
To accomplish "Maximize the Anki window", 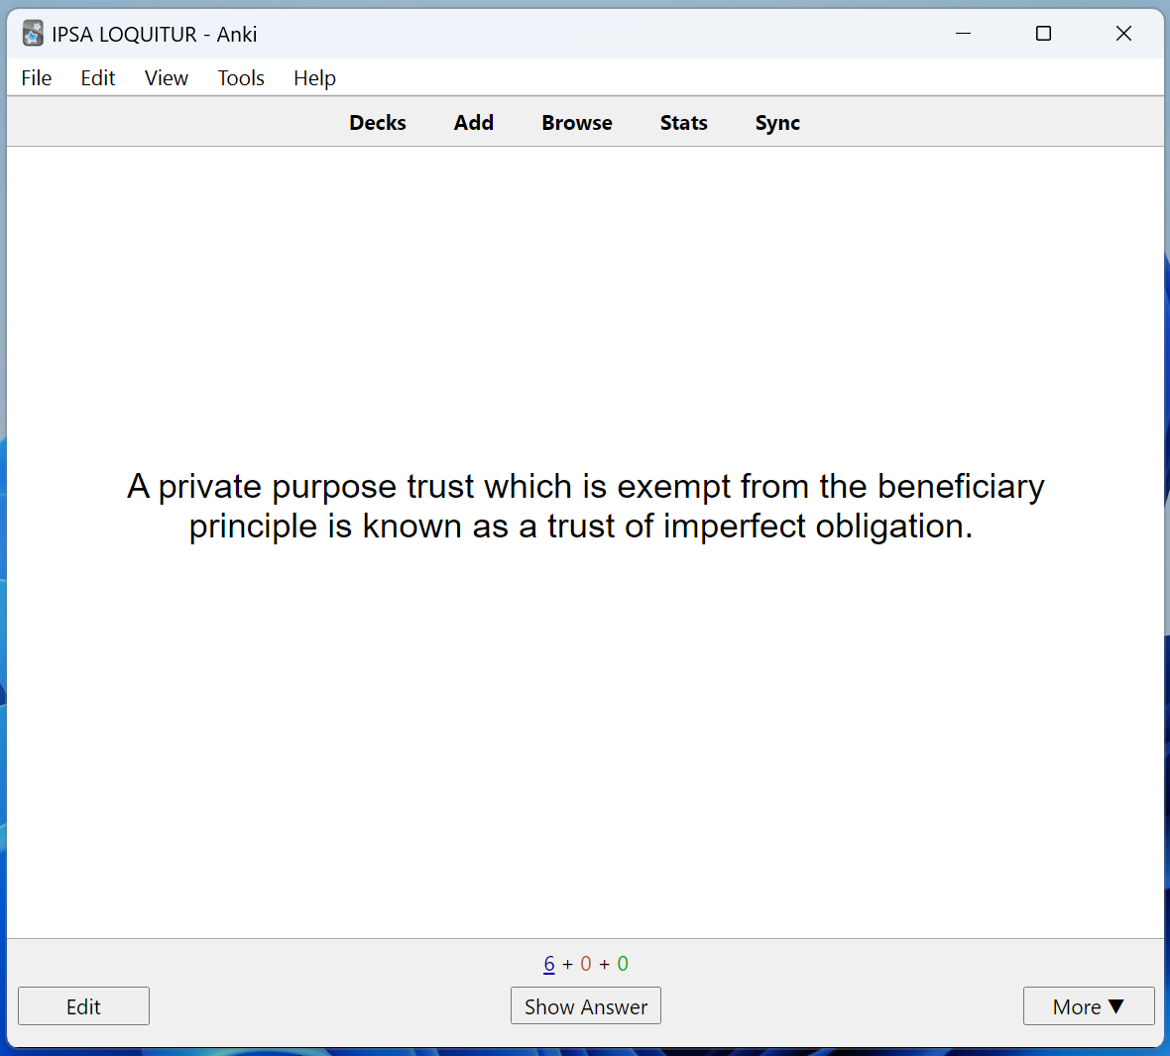I will click(1043, 33).
